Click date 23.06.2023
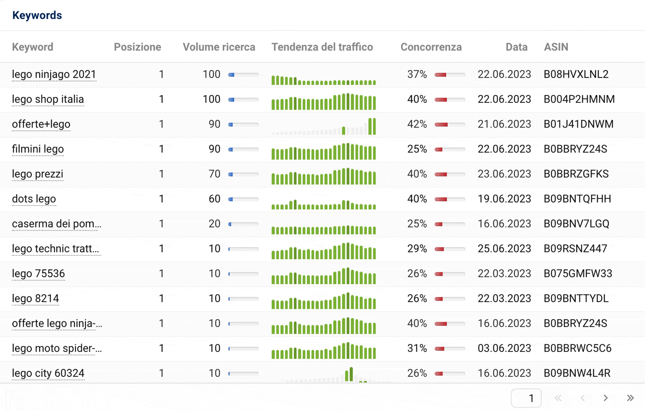 (504, 174)
